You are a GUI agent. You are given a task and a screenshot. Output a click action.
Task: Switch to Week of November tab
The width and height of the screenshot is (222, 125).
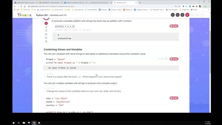76,3
